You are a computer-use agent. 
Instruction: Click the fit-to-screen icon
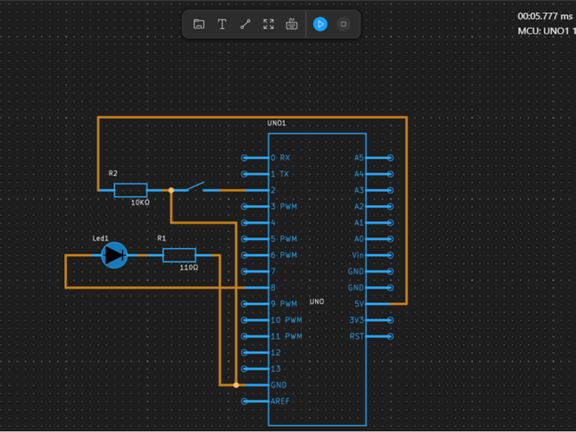pos(269,24)
